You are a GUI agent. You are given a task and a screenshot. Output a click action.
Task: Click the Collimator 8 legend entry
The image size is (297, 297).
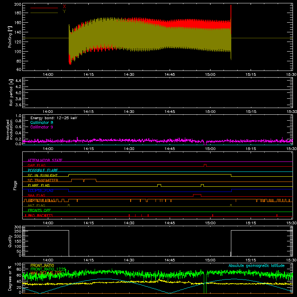pyautogui.click(x=42, y=123)
